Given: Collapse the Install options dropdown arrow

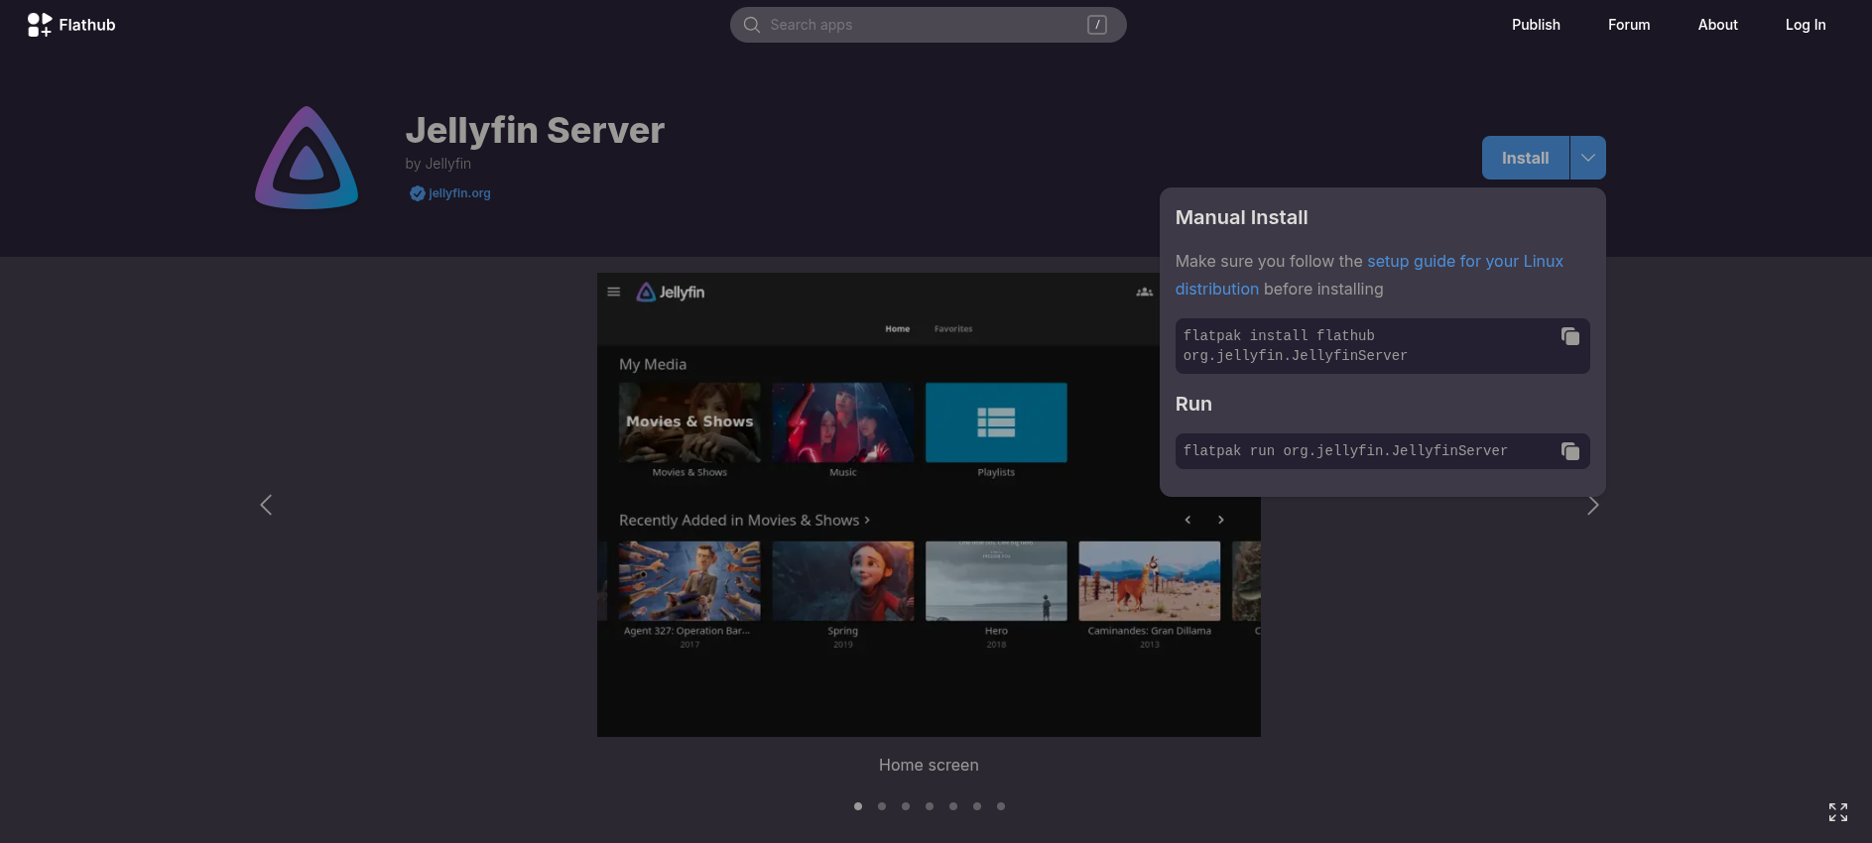Looking at the screenshot, I should click(1588, 158).
